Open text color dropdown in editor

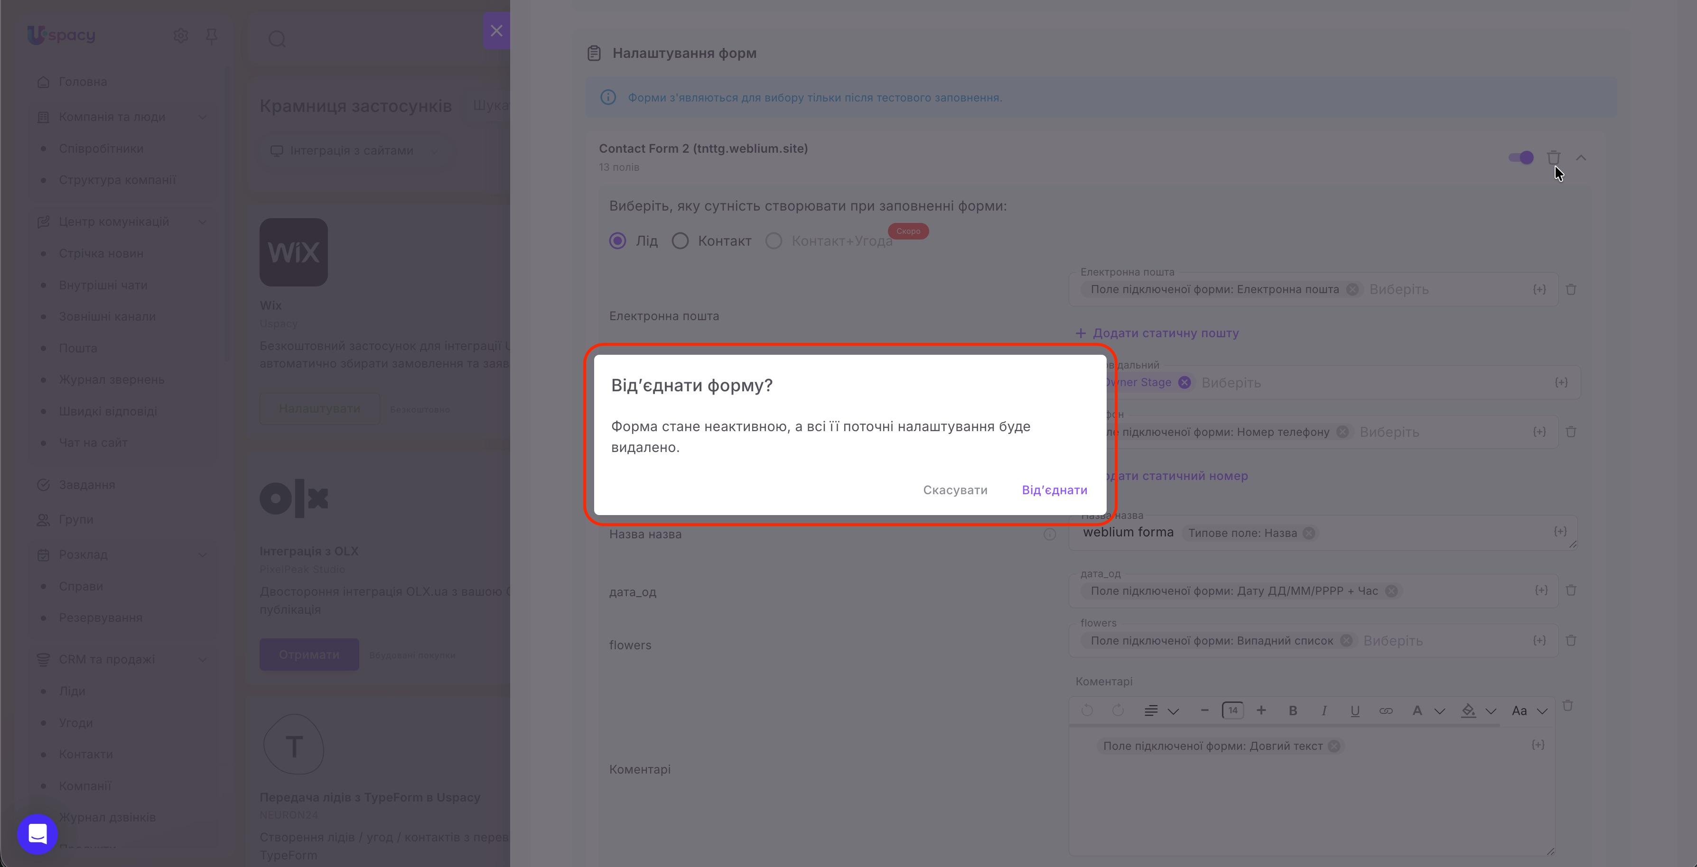click(x=1427, y=711)
